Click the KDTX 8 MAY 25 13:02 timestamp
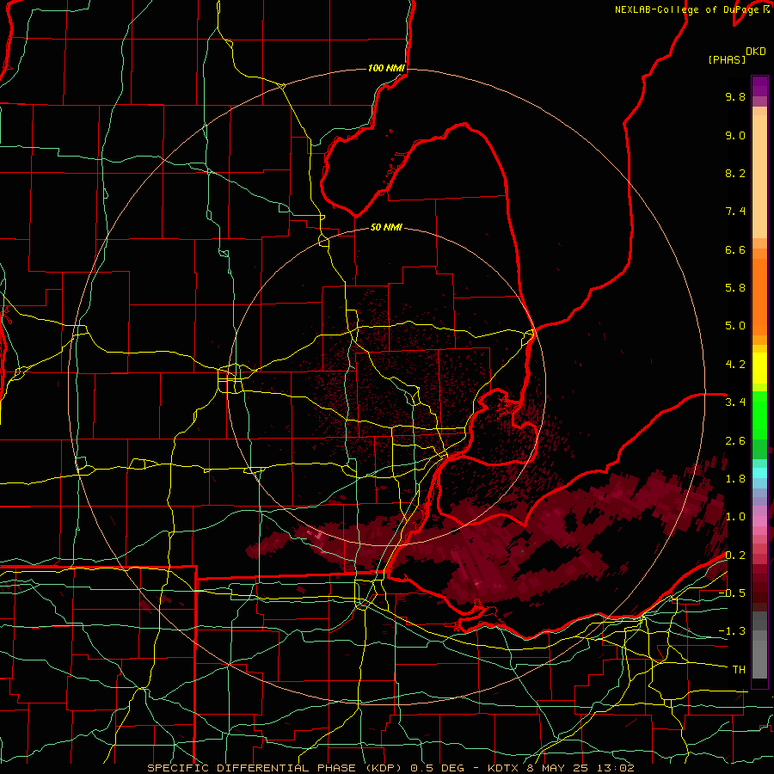Viewport: 774px width, 774px height. [561, 768]
